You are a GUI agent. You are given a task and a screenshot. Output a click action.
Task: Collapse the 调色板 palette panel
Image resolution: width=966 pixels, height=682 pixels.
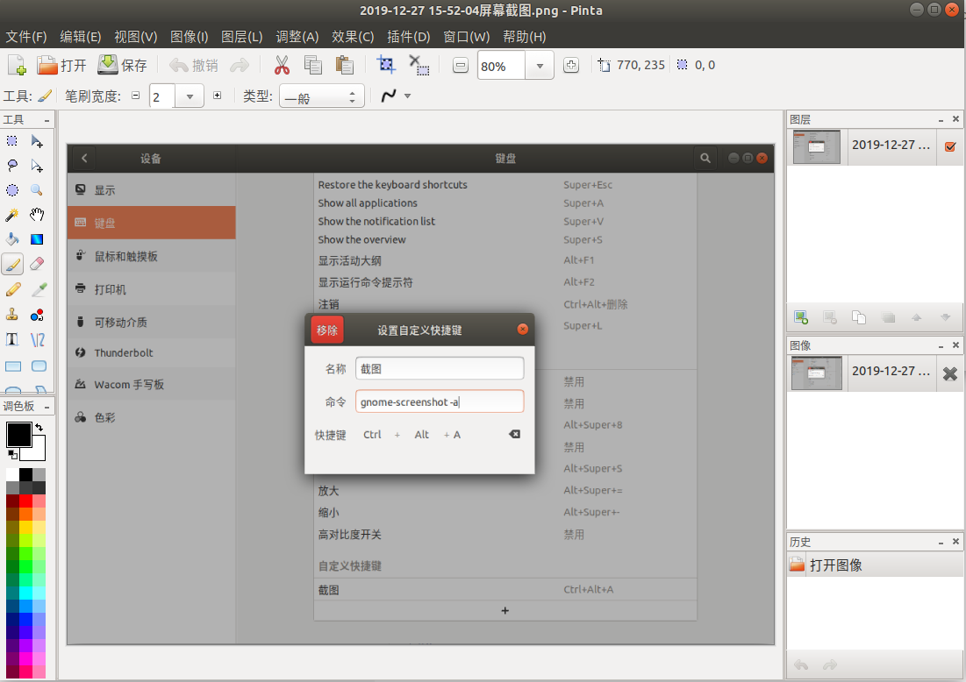click(x=47, y=407)
